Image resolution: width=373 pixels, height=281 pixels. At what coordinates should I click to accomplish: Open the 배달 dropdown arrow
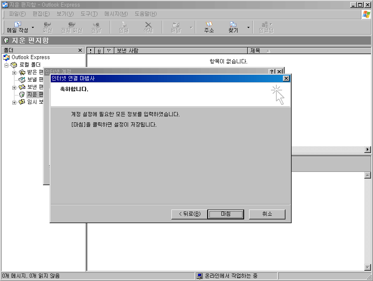click(x=191, y=27)
